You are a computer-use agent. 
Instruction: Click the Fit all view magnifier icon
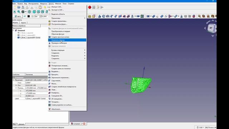[15, 12]
